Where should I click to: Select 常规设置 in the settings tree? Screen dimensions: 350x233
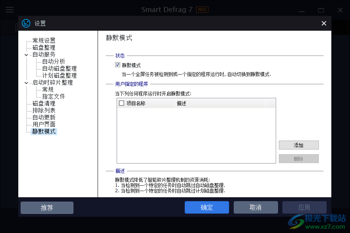pos(44,40)
